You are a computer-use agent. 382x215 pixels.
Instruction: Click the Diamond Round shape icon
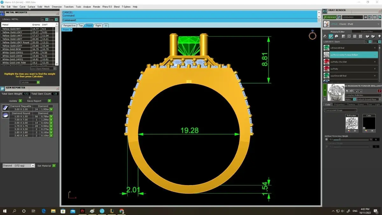coord(5,115)
